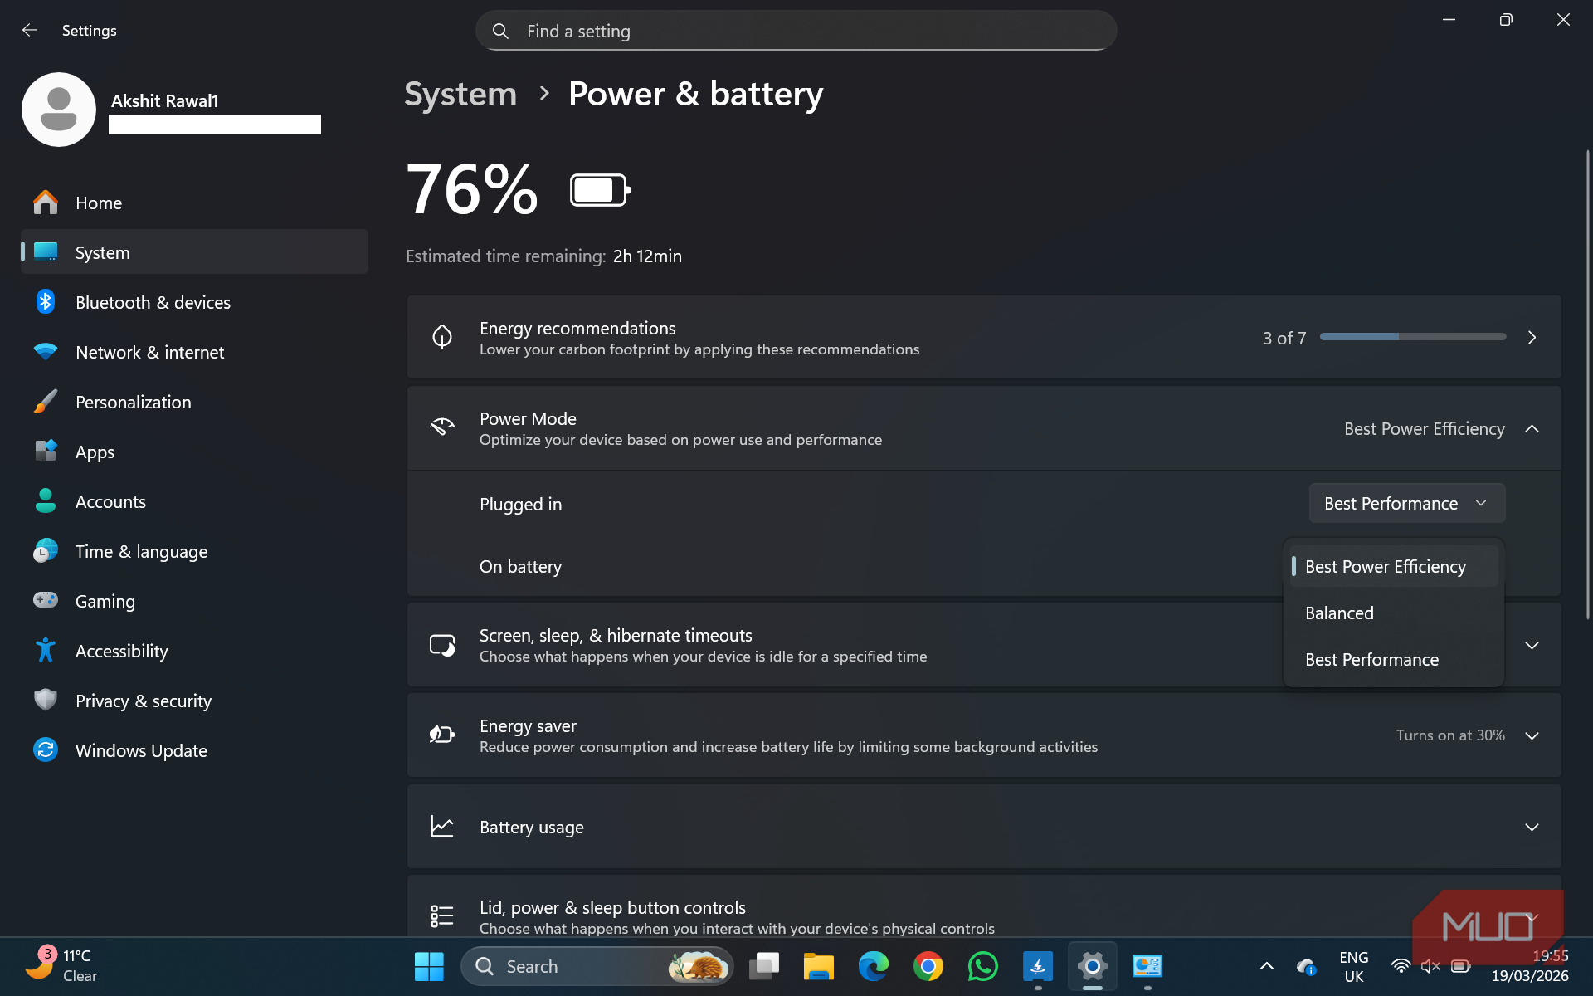Viewport: 1593px width, 996px height.
Task: Click the Accounts sidebar icon
Action: pos(46,500)
